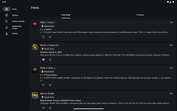Unlike the World of Warcraft hotfixes post
The image size is (177, 111).
43,60
